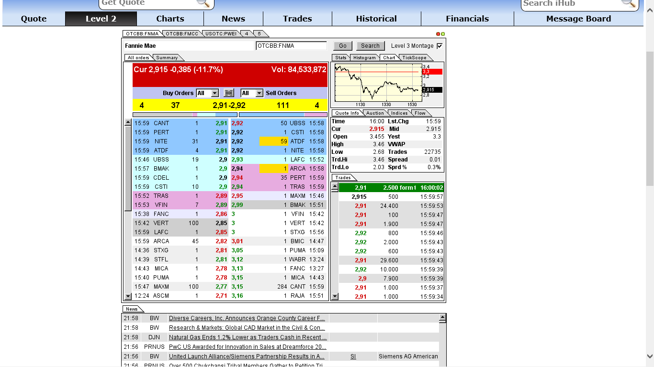Click the Trades list scroll-up arrow

(335, 187)
